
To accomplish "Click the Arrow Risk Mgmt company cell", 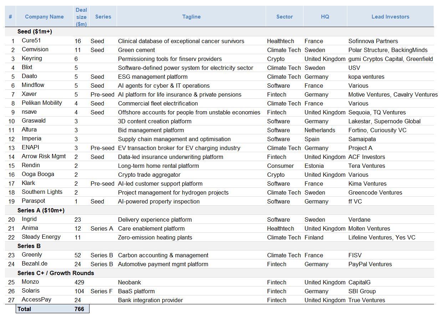I will coord(44,156).
